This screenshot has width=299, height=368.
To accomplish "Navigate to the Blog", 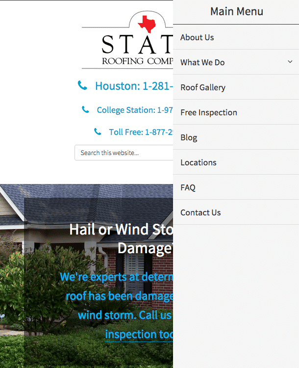I will tap(189, 137).
